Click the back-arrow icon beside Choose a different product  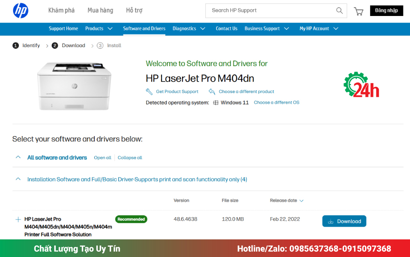pyautogui.click(x=212, y=91)
